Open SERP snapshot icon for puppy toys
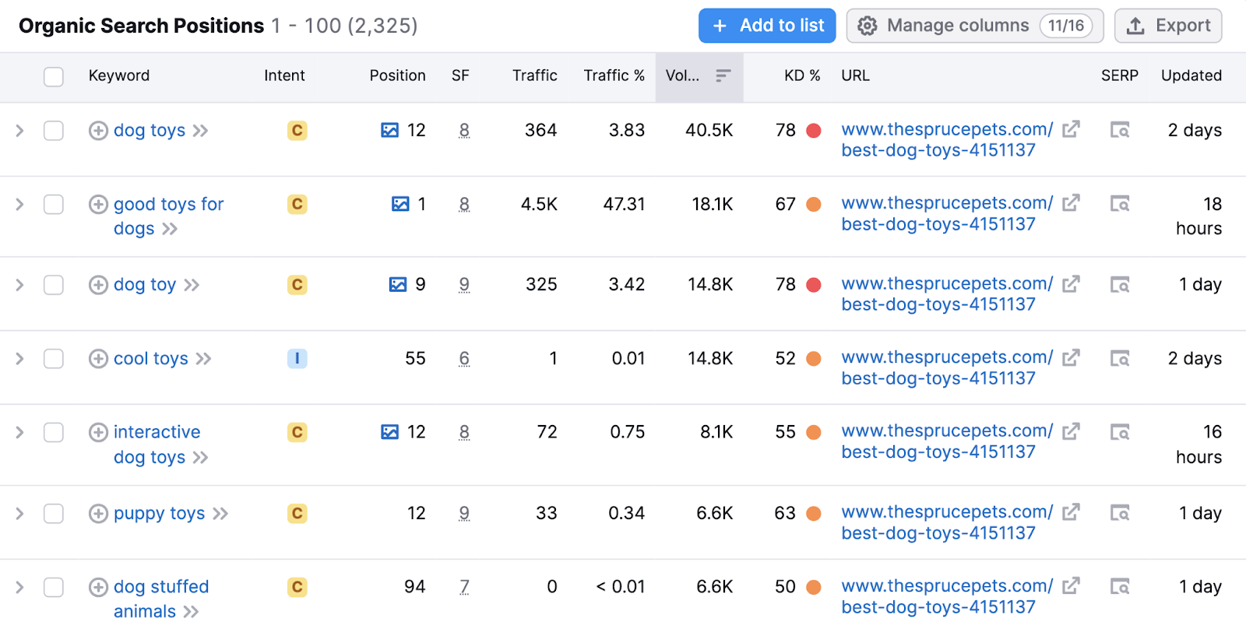1246x636 pixels. [1120, 513]
